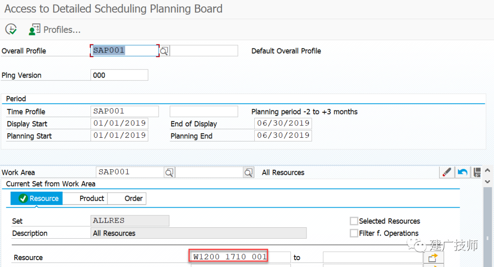This screenshot has width=494, height=267.
Task: Click the Plng Version field
Action: 119,75
